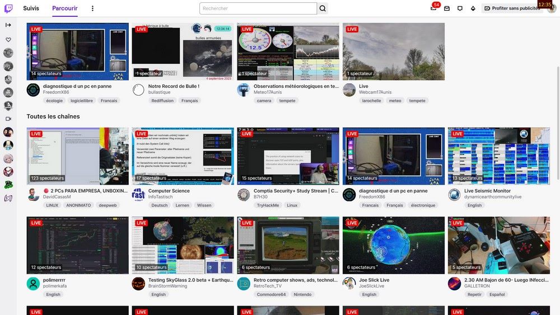Open Meteo17Aunis channel avatar

coord(244,90)
